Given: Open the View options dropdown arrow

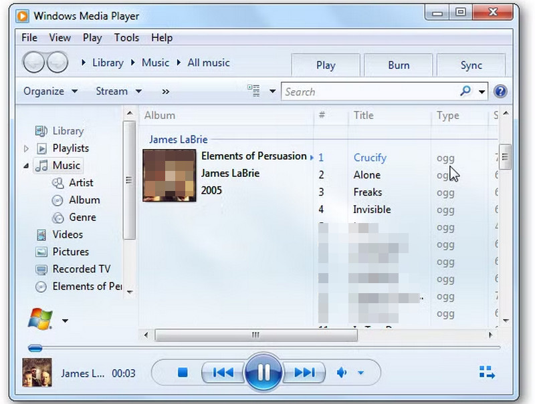Looking at the screenshot, I should [x=272, y=91].
